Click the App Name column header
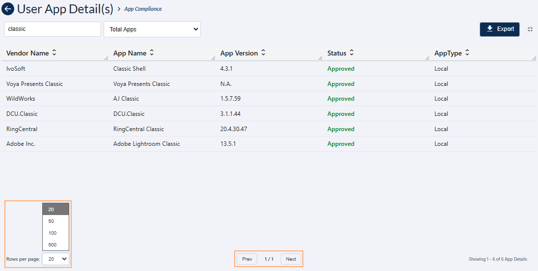Screen dimensions: 538x271 pos(130,53)
